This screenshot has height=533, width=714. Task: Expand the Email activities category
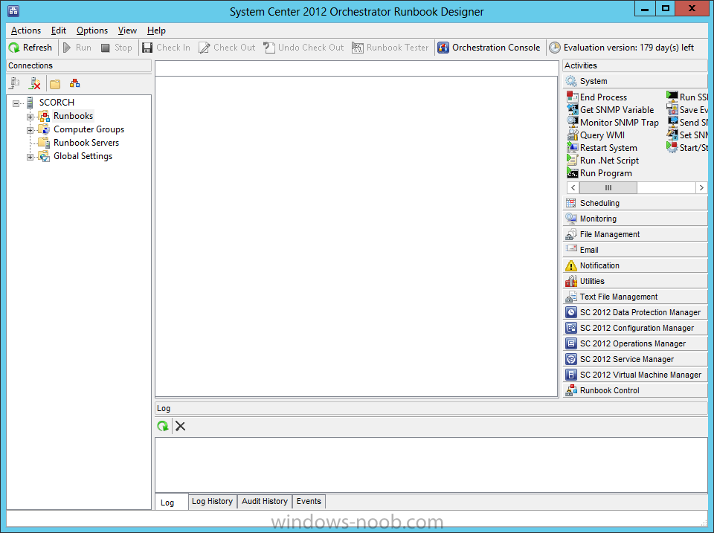(634, 250)
